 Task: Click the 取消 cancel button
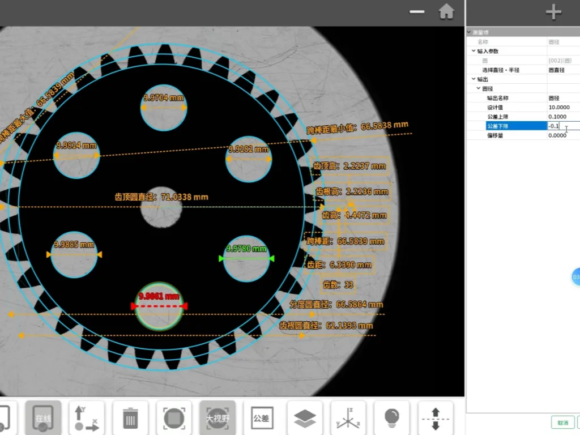pyautogui.click(x=562, y=423)
